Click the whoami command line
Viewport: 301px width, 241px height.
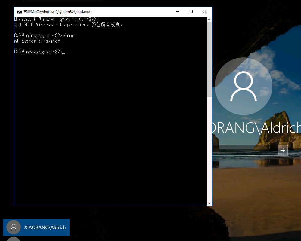(45, 36)
